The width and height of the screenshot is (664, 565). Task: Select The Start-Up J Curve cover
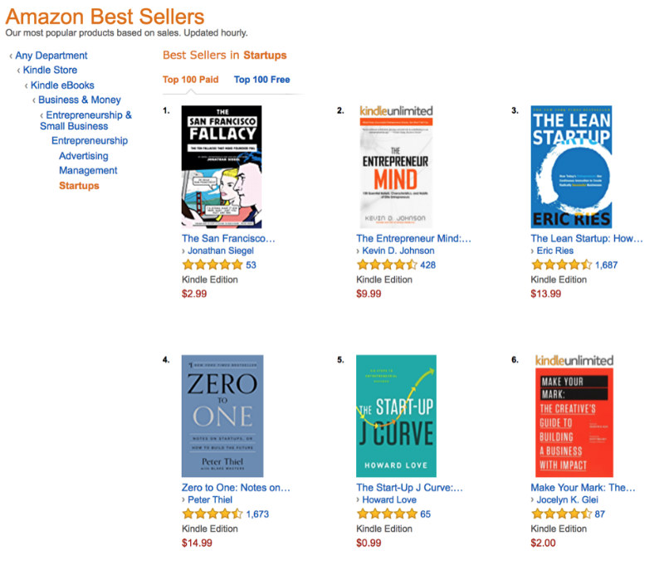pyautogui.click(x=396, y=416)
